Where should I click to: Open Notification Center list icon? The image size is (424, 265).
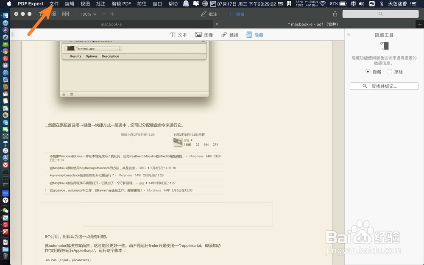[x=413, y=3]
